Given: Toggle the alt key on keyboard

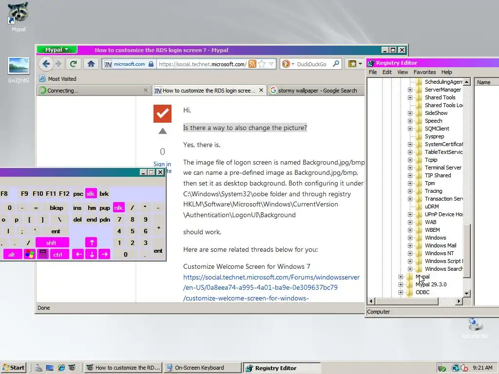Looking at the screenshot, I should click(12, 254).
